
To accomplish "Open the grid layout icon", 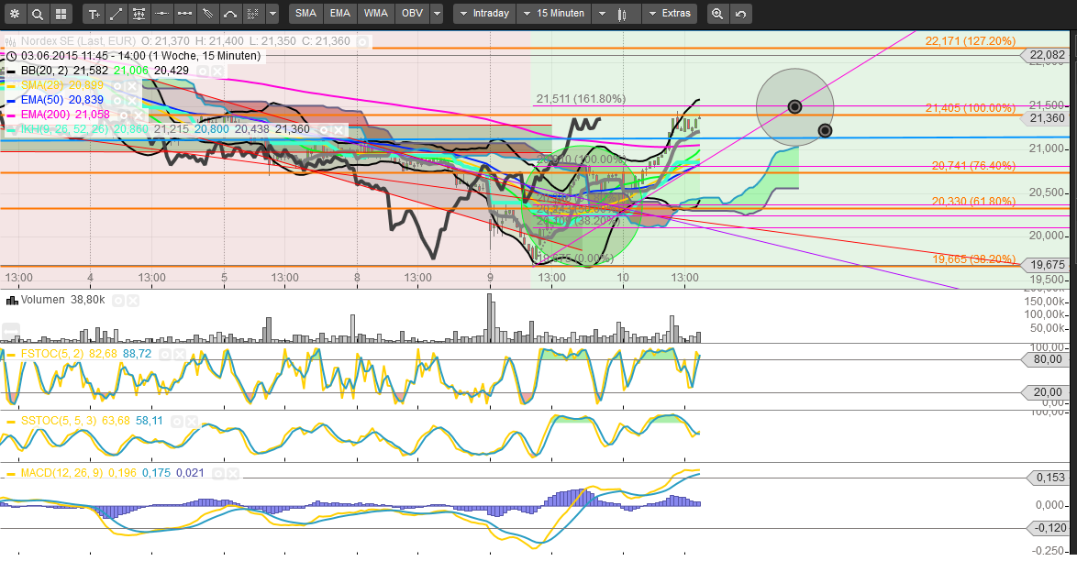I will [x=60, y=14].
